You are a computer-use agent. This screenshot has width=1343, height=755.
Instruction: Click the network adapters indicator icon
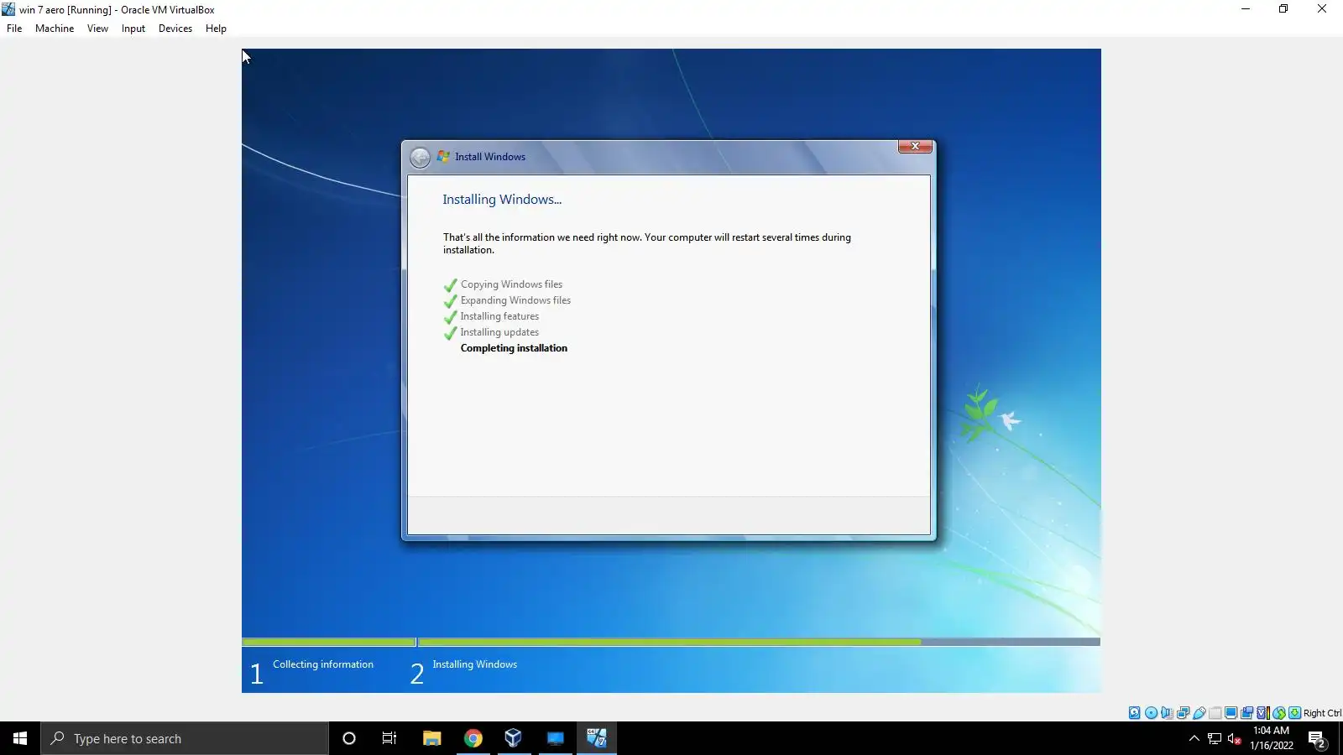[x=1183, y=713]
